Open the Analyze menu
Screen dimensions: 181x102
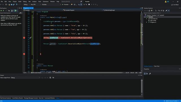pos(34,1)
